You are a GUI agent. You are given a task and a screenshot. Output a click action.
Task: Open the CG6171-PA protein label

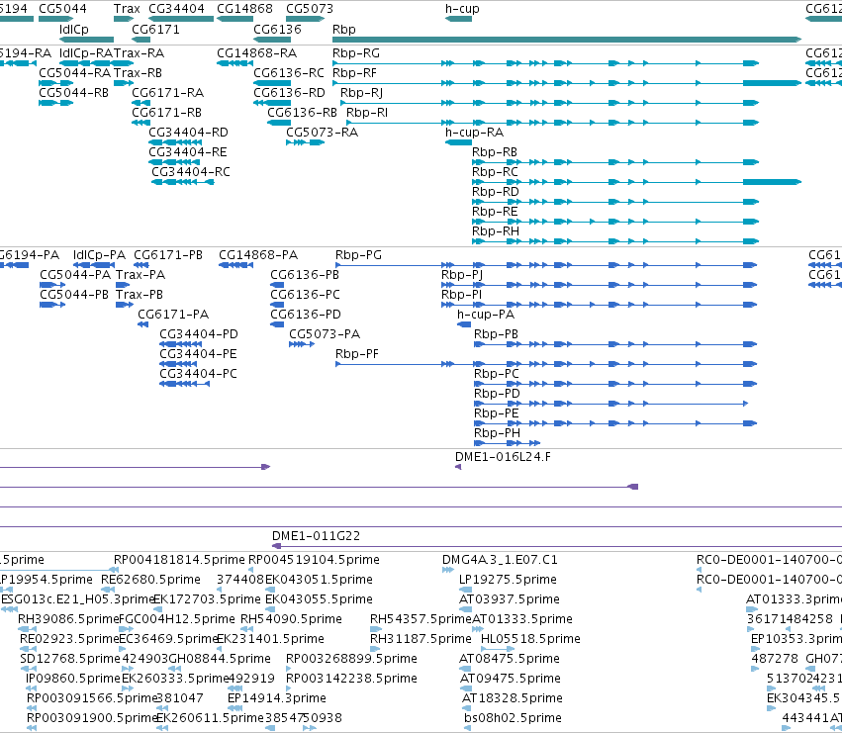173,315
